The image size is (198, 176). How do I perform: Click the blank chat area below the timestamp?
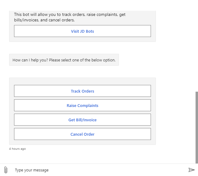tap(92, 156)
